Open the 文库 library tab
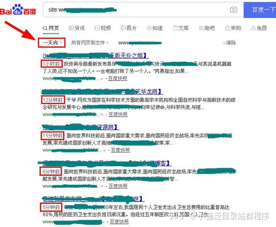The image size is (276, 227). (x=181, y=28)
